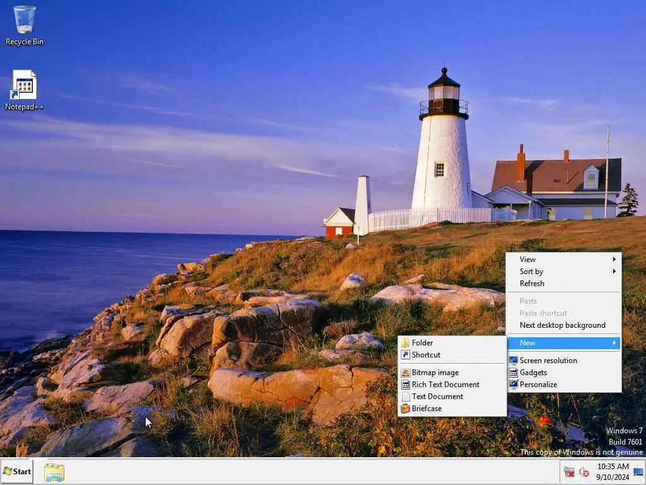Image resolution: width=646 pixels, height=485 pixels.
Task: Click the Shortcut icon in the submenu
Action: [406, 355]
